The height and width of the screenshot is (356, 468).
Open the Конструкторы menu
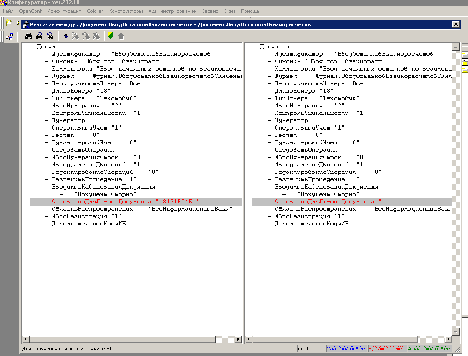point(126,11)
